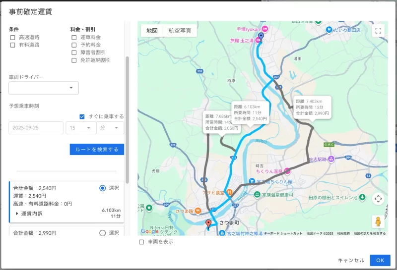Click Chikurin Onsen map pin
The image size is (397, 270).
coord(287,171)
